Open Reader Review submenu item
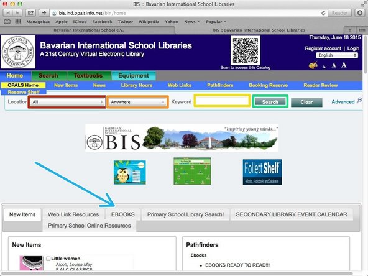Viewport: 368px width, 276px height. click(321, 85)
